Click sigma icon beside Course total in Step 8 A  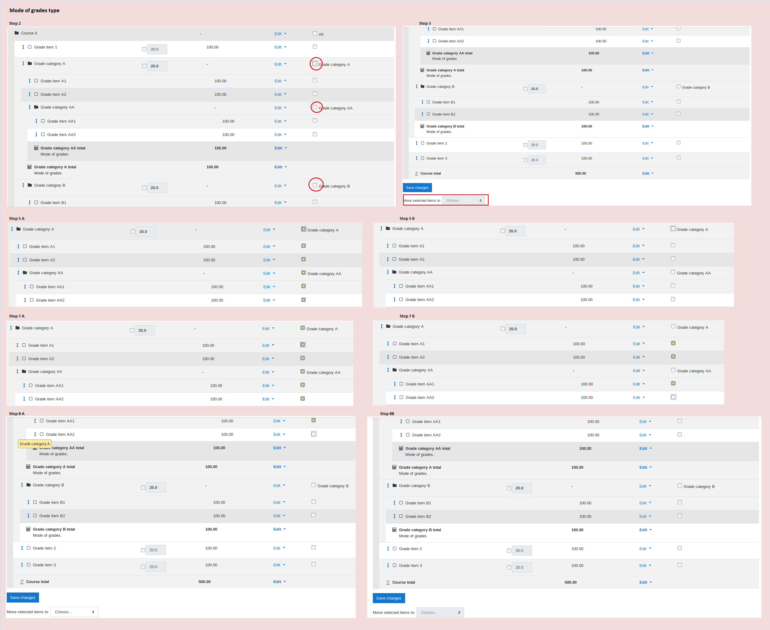pos(22,582)
